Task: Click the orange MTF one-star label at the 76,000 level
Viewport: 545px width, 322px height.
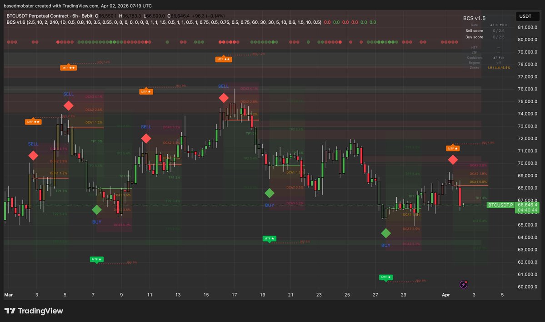Action: [146, 91]
